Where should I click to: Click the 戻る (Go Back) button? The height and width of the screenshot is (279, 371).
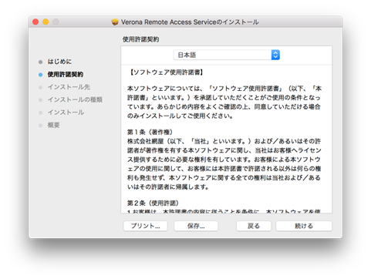coord(254,226)
